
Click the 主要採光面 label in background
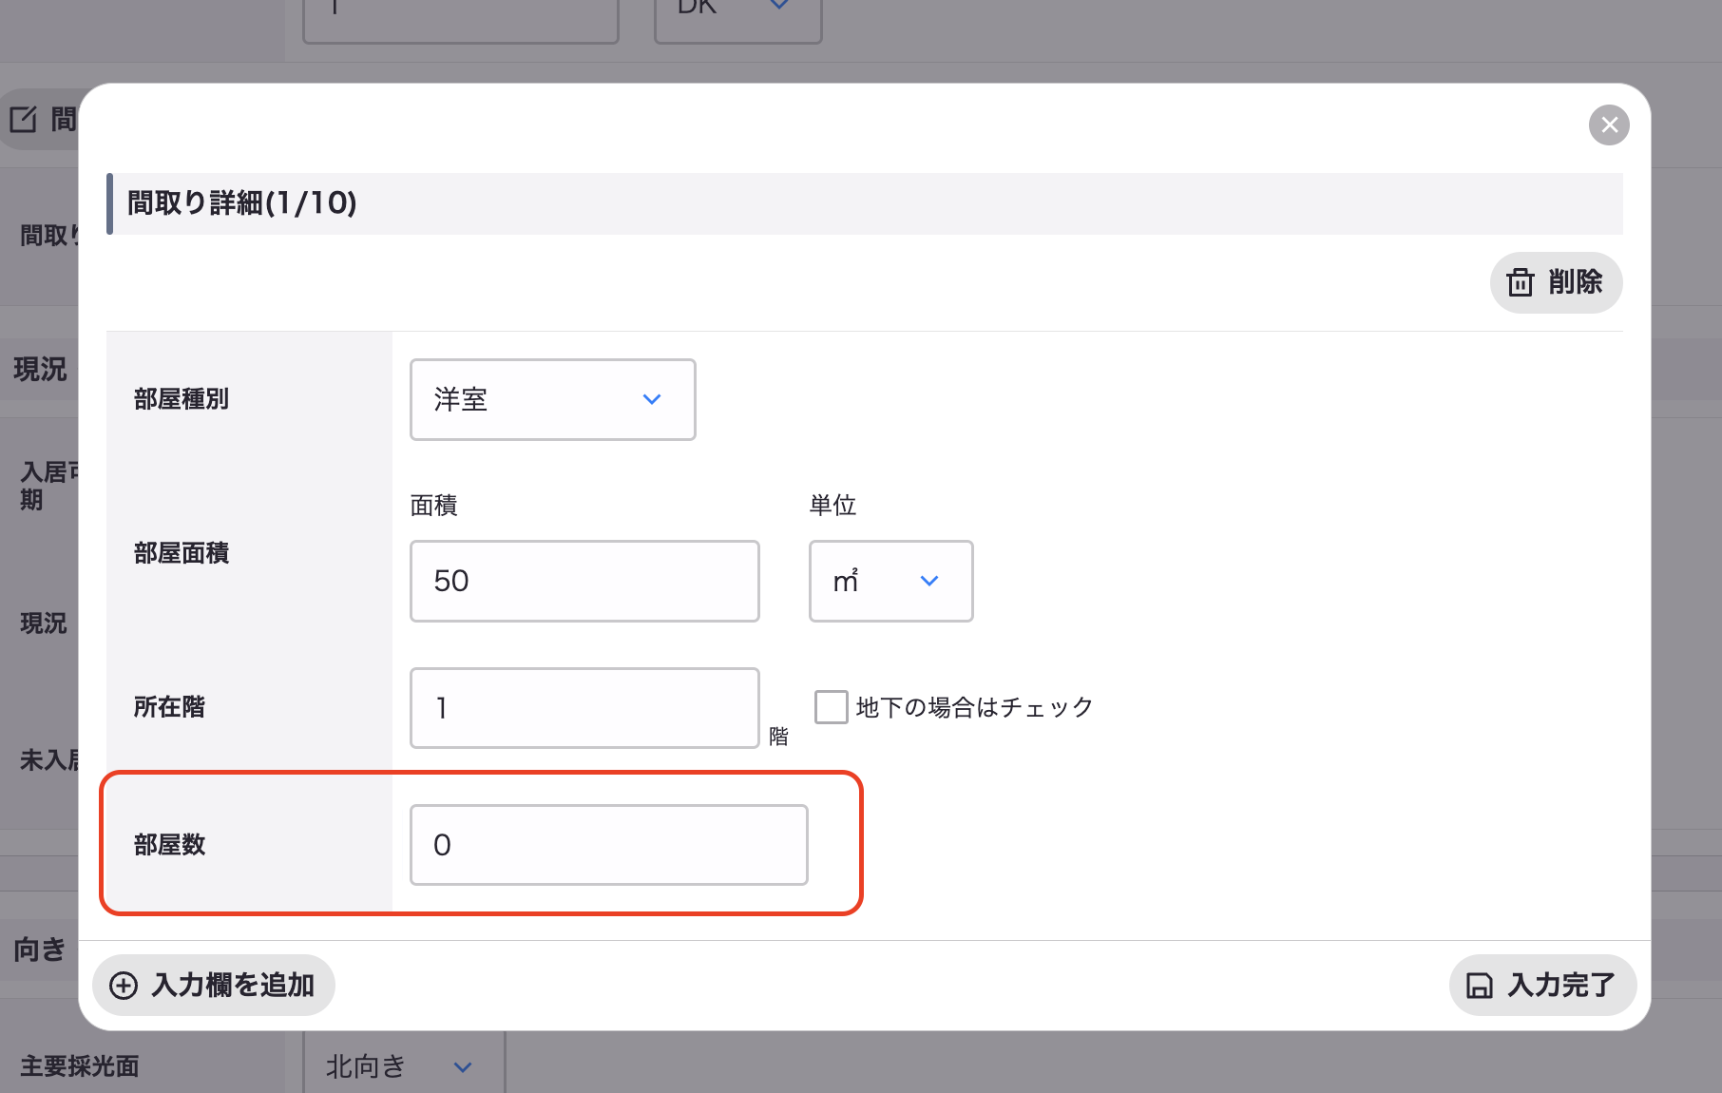click(x=80, y=1066)
